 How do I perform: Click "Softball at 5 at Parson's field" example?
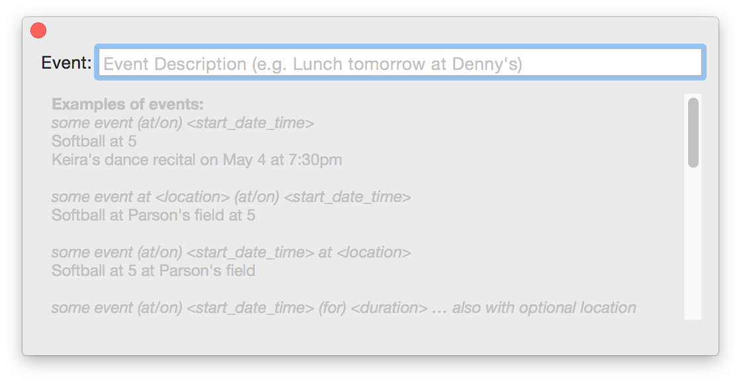pos(153,271)
